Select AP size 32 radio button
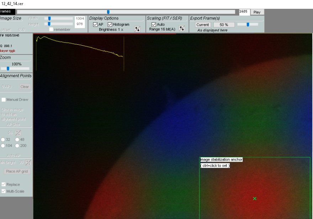The width and height of the screenshot is (313, 219). pos(3,140)
